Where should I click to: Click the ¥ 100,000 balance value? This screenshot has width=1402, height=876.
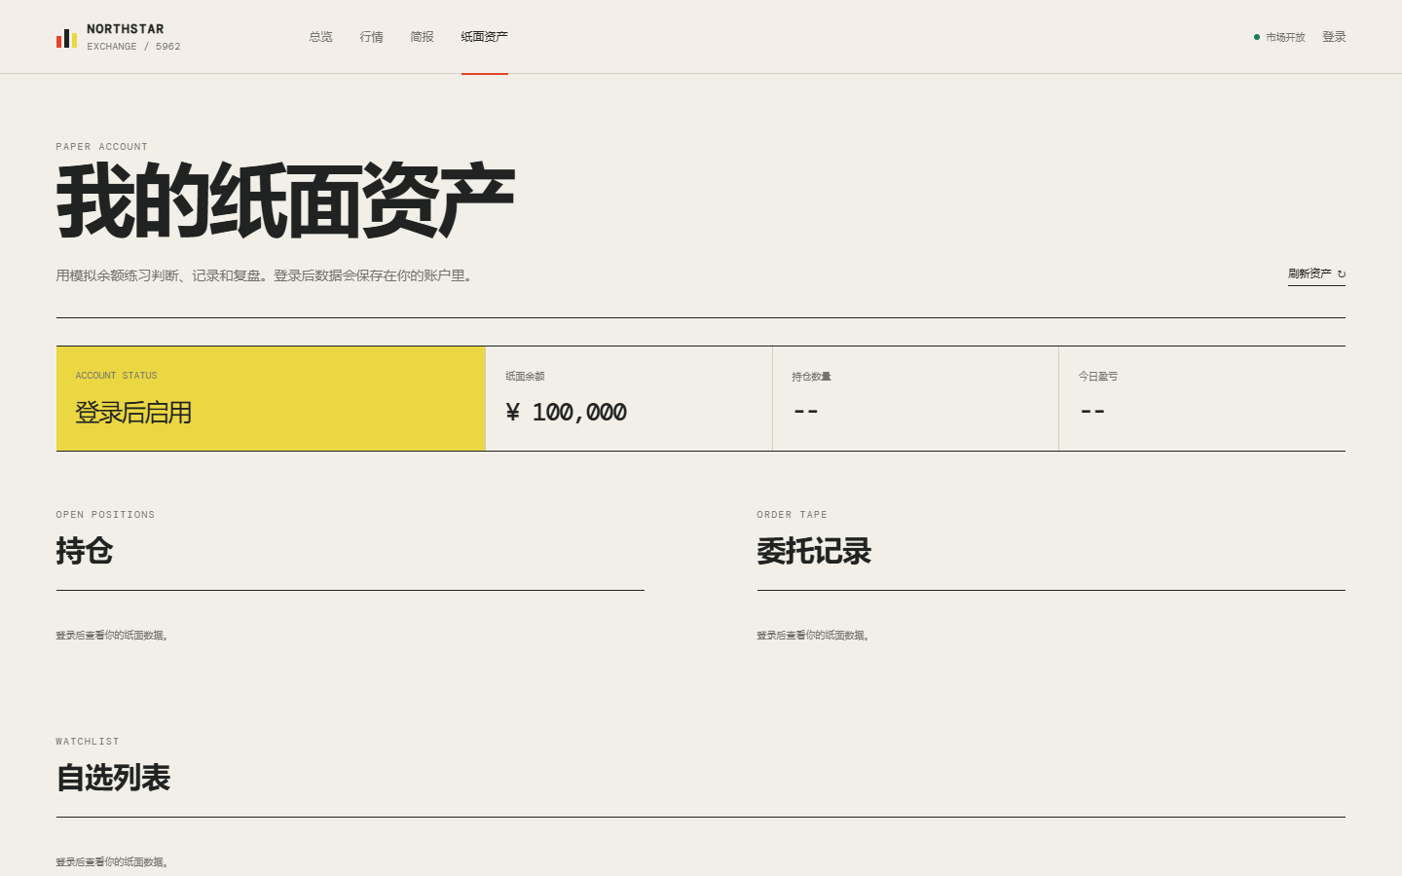click(566, 413)
